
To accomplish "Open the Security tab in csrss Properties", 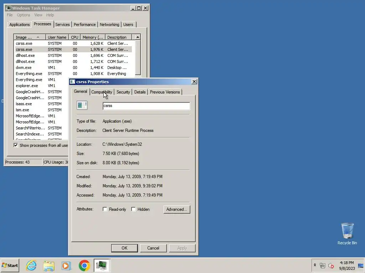I will [123, 92].
